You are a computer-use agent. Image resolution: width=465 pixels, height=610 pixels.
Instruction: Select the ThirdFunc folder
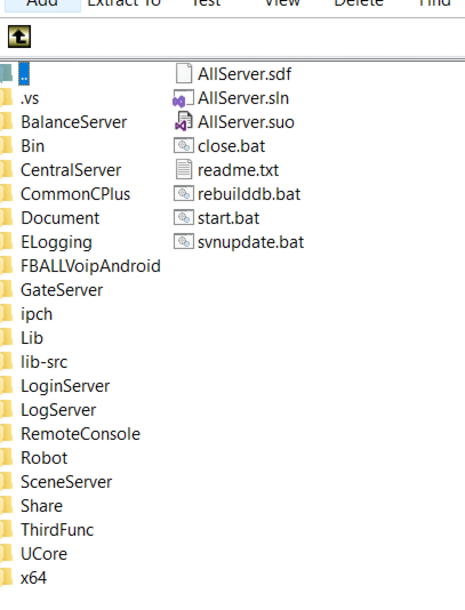click(57, 530)
